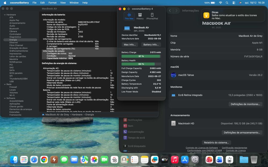Viewport: 268px width, 167px height.
Task: Switch to the iPhone/iPad tab in coconutBattery
Action: click(x=152, y=16)
